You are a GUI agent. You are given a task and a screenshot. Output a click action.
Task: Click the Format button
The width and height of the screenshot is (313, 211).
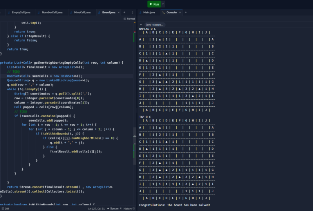[x=129, y=19]
